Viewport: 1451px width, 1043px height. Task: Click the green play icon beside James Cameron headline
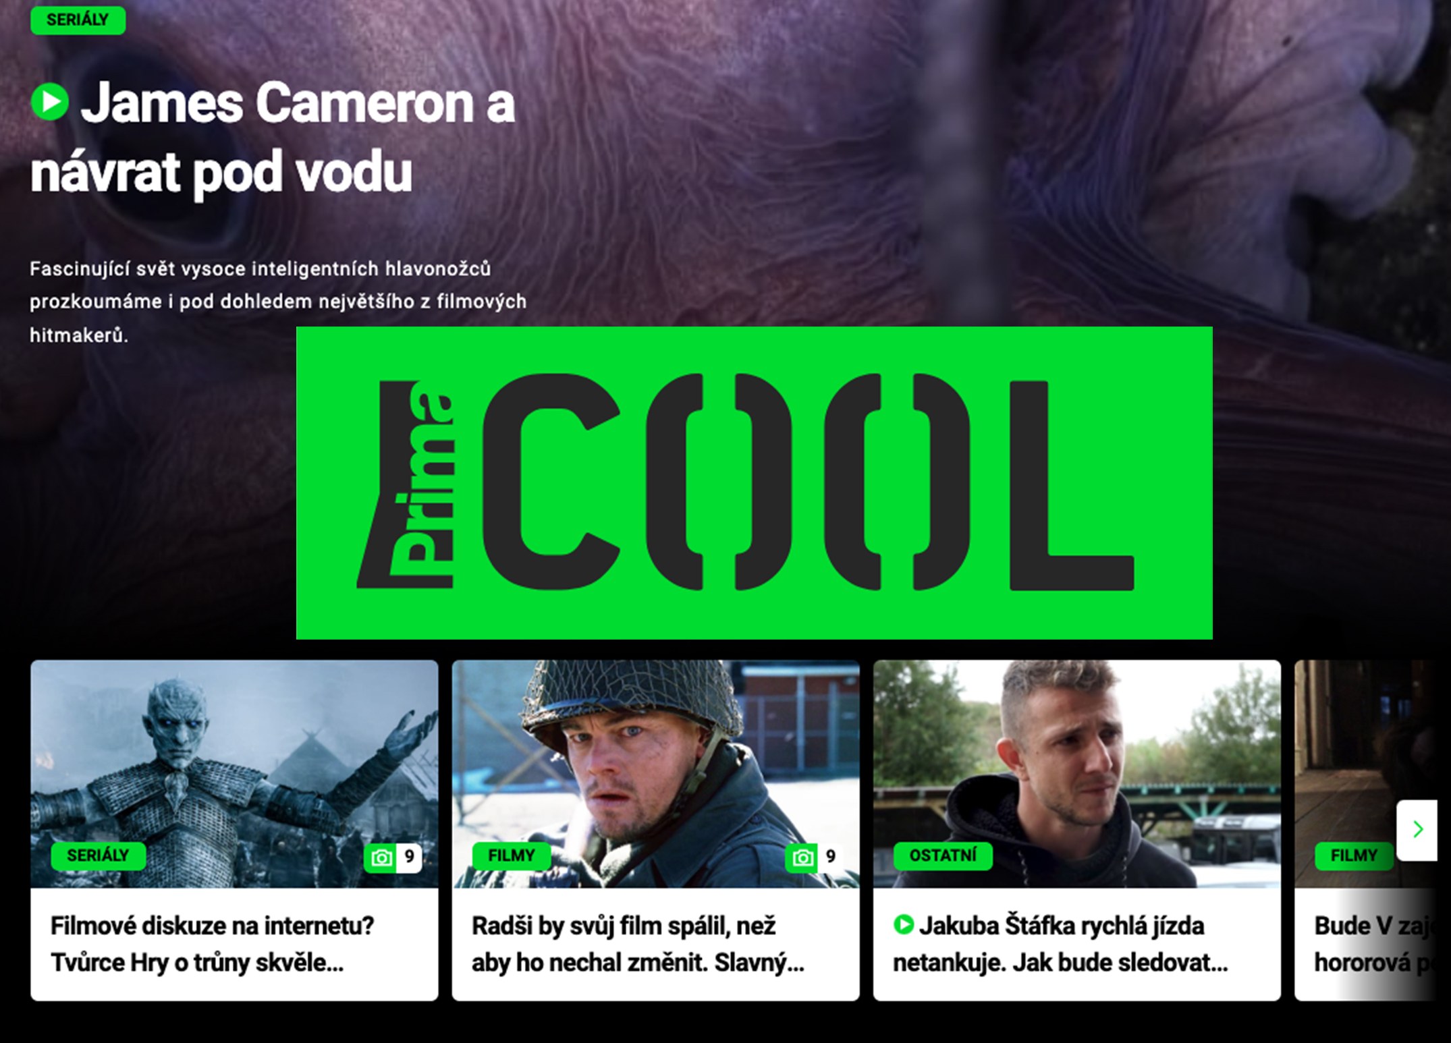(50, 102)
